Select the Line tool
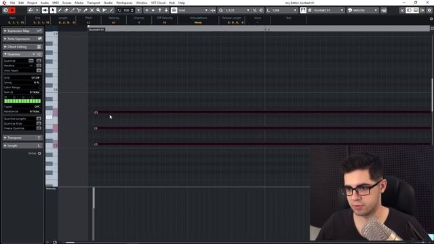434x244 pixels. click(x=111, y=10)
